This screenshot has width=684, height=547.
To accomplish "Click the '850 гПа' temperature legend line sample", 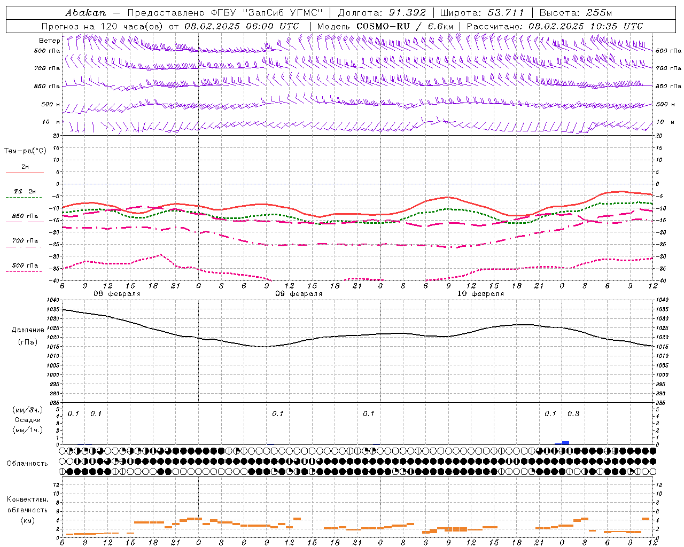I will pyautogui.click(x=25, y=222).
